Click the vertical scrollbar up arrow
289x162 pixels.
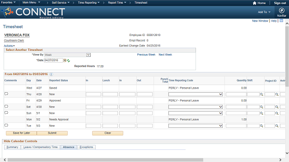287,24
